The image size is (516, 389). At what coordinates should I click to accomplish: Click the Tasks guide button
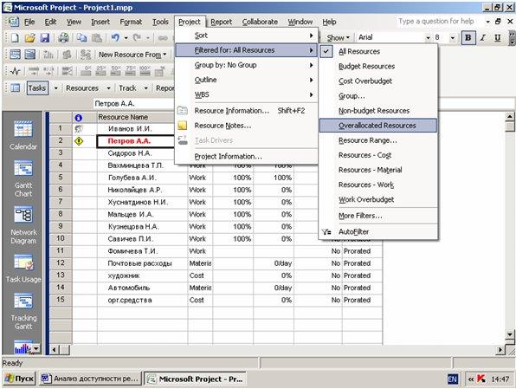coord(37,88)
